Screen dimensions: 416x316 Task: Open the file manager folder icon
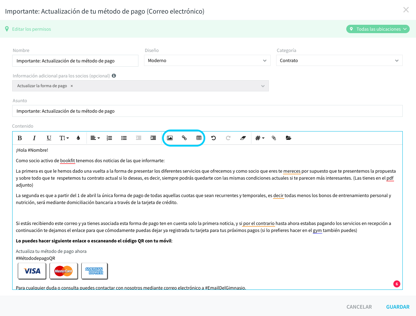point(289,138)
